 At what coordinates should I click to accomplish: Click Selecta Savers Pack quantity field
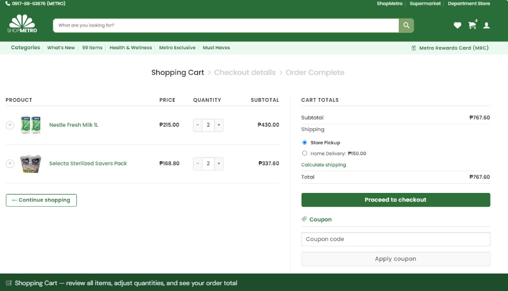[208, 163]
